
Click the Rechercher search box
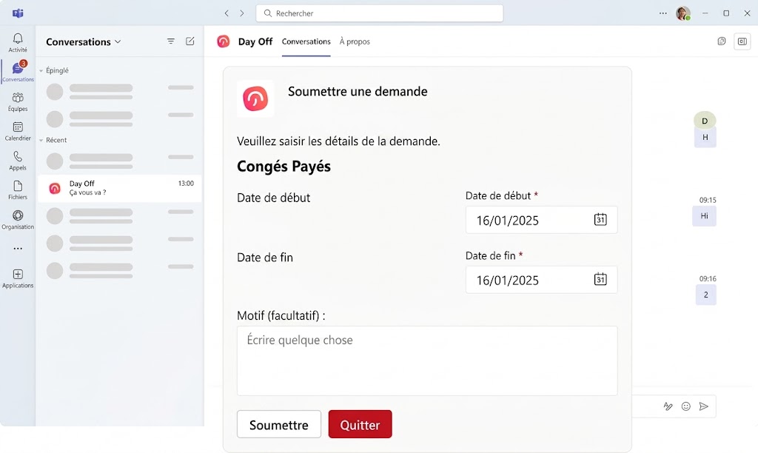(x=380, y=13)
